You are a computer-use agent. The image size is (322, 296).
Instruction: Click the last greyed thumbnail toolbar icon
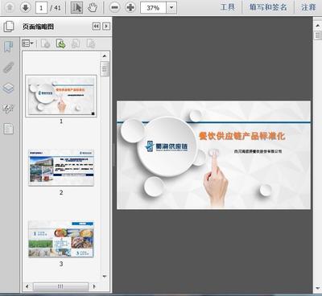(90, 43)
